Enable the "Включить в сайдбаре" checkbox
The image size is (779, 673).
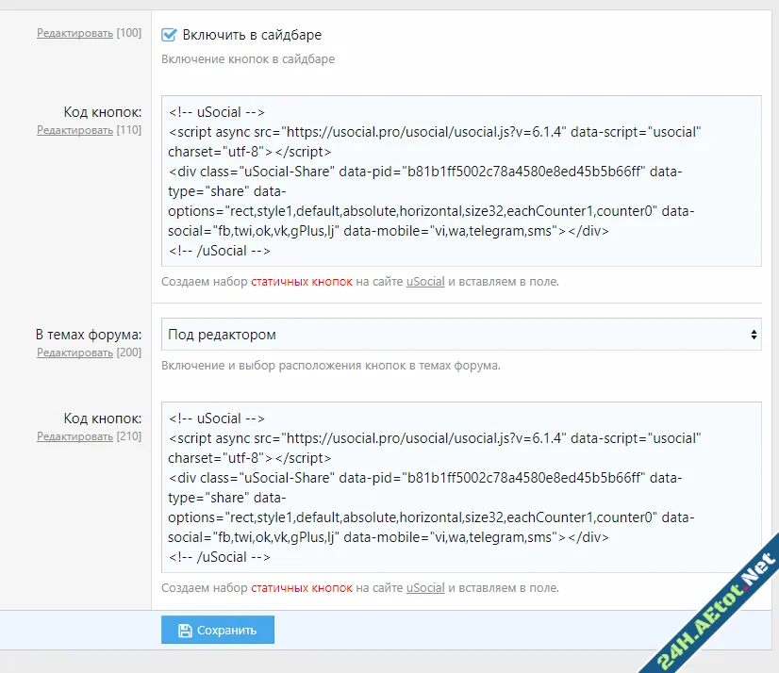168,34
